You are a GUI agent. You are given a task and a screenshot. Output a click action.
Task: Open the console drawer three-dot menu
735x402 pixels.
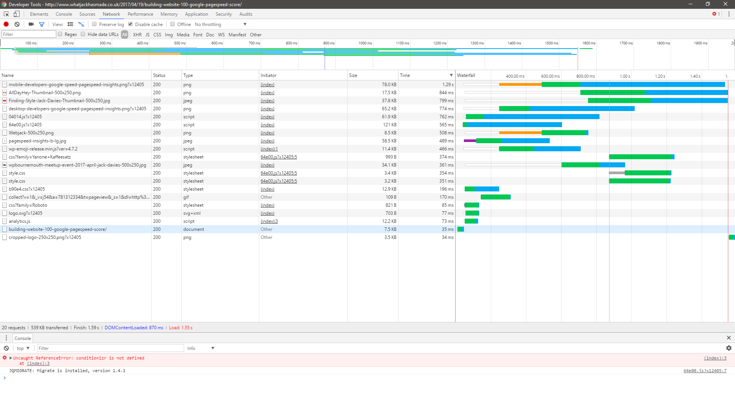pos(6,338)
